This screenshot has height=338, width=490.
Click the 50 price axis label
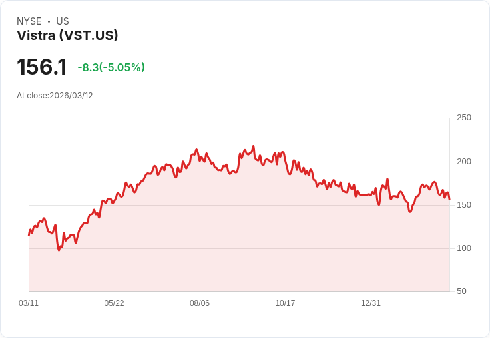pos(461,291)
